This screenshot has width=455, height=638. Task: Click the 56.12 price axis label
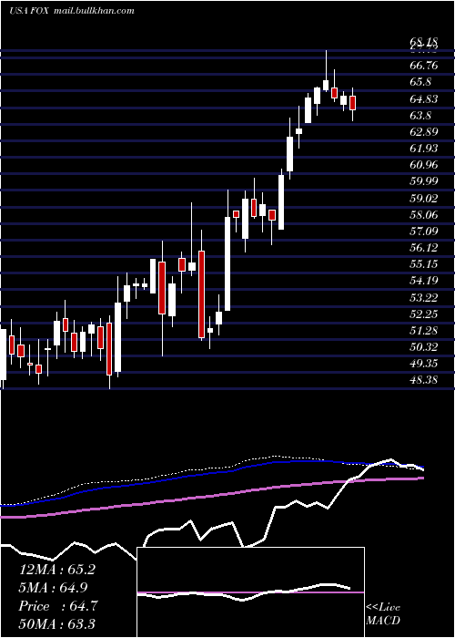[x=424, y=247]
